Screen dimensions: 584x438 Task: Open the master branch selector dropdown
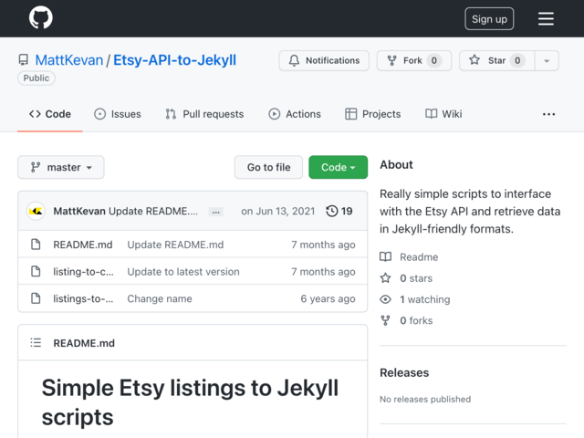tap(61, 167)
